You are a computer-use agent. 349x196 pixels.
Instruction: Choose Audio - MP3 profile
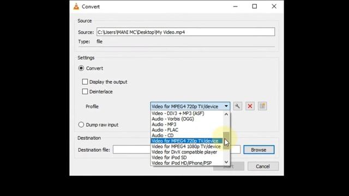pos(187,125)
